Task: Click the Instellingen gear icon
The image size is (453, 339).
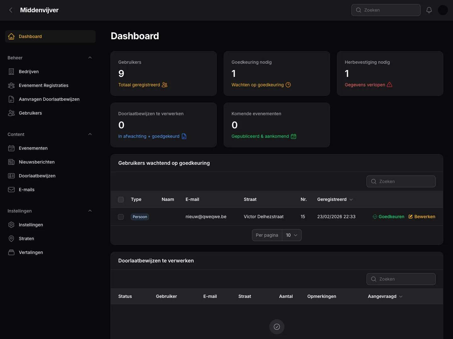Action: [11, 225]
